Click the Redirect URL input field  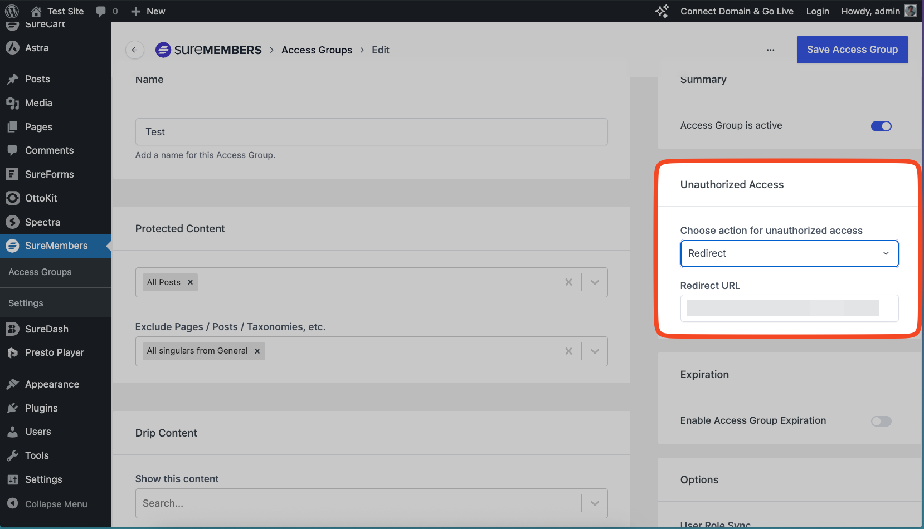pos(789,308)
